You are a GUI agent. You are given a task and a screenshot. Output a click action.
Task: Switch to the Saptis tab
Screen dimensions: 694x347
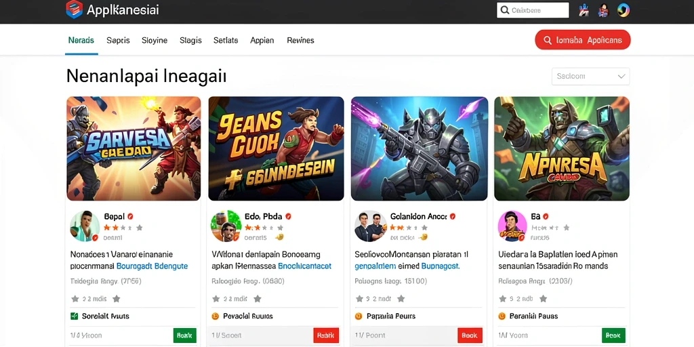tap(118, 40)
